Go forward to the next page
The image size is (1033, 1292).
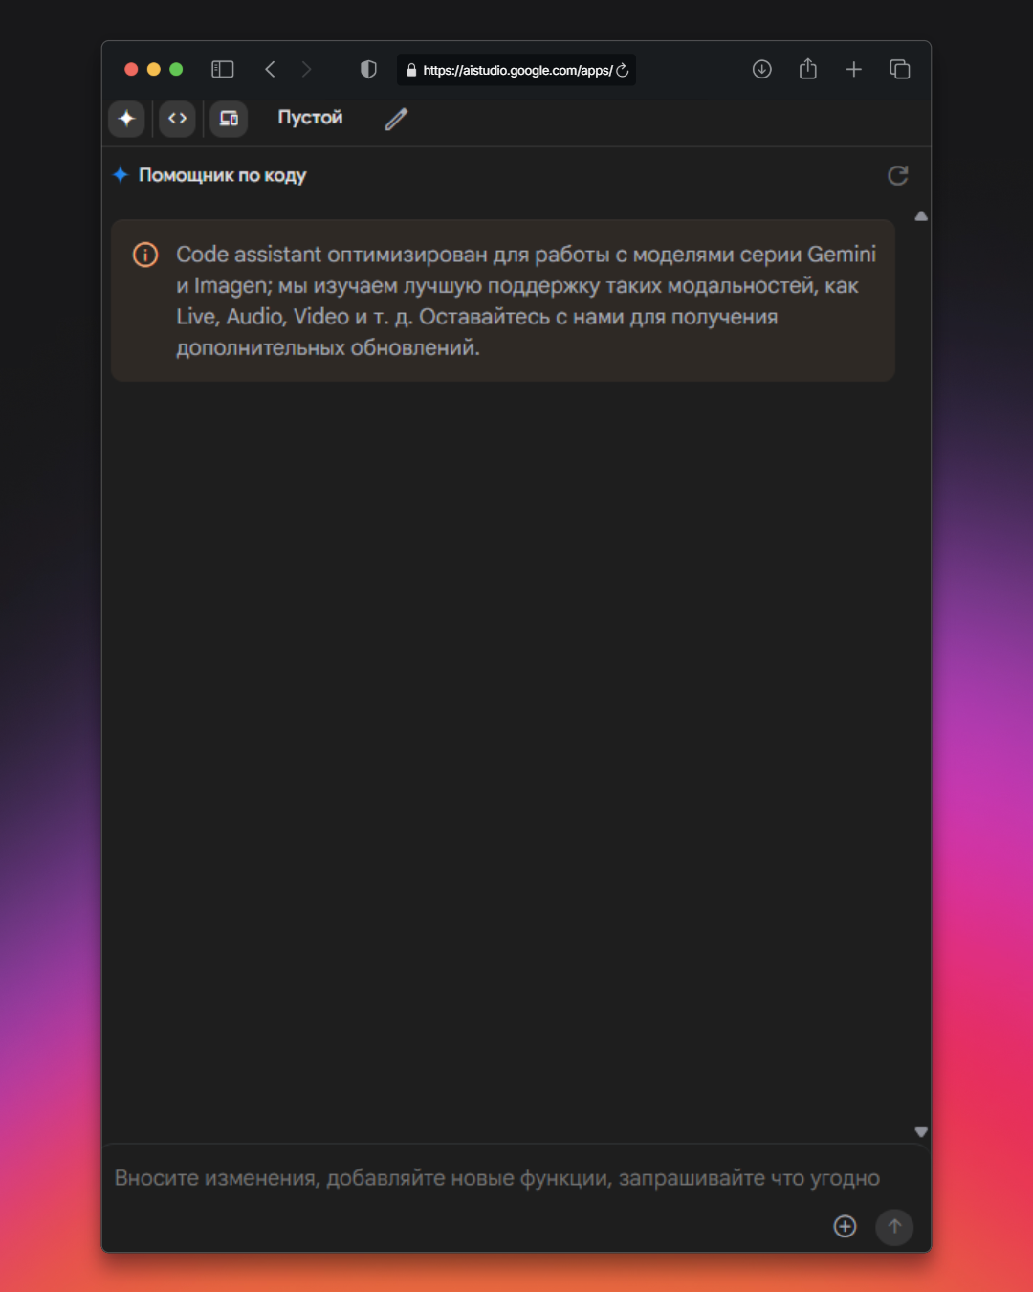pos(306,69)
